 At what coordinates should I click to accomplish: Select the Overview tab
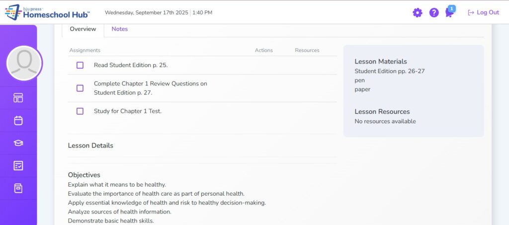click(83, 29)
